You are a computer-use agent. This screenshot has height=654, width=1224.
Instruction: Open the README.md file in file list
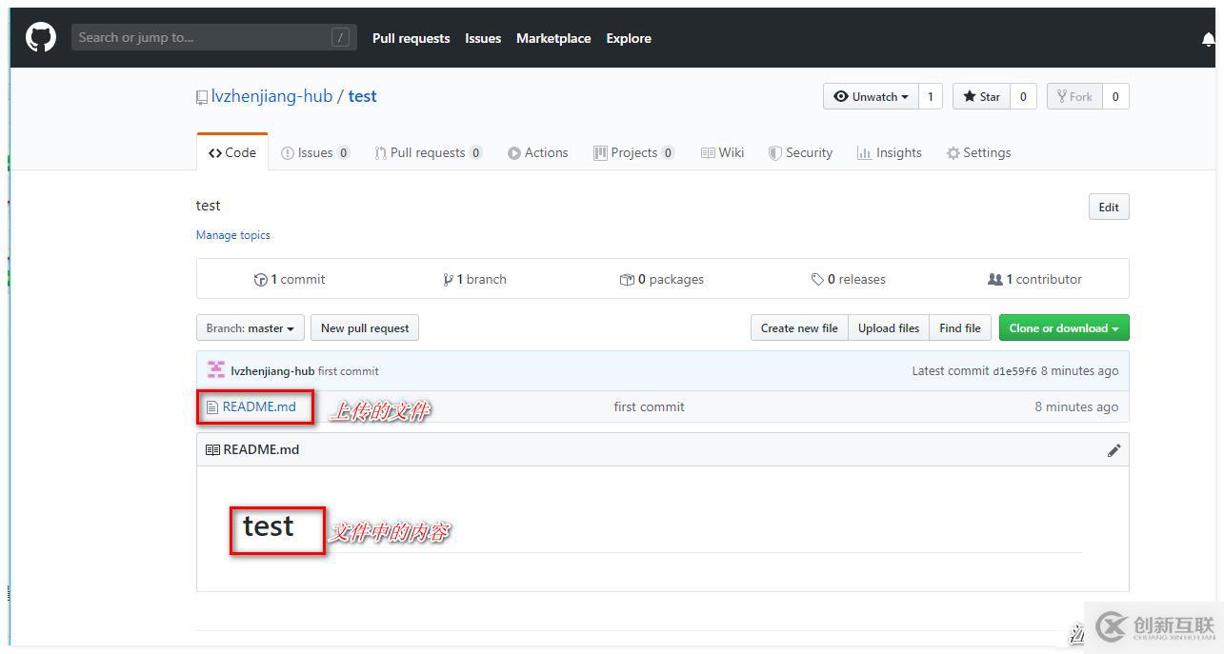click(x=259, y=406)
